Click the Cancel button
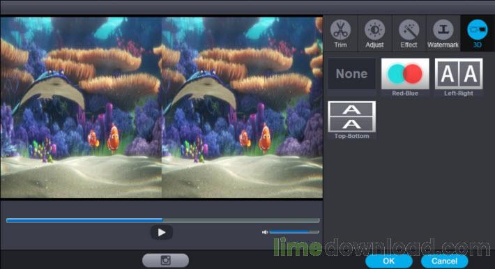 (445, 261)
